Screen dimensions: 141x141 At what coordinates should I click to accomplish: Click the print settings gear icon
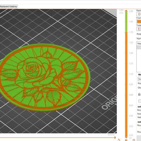tap(139, 14)
